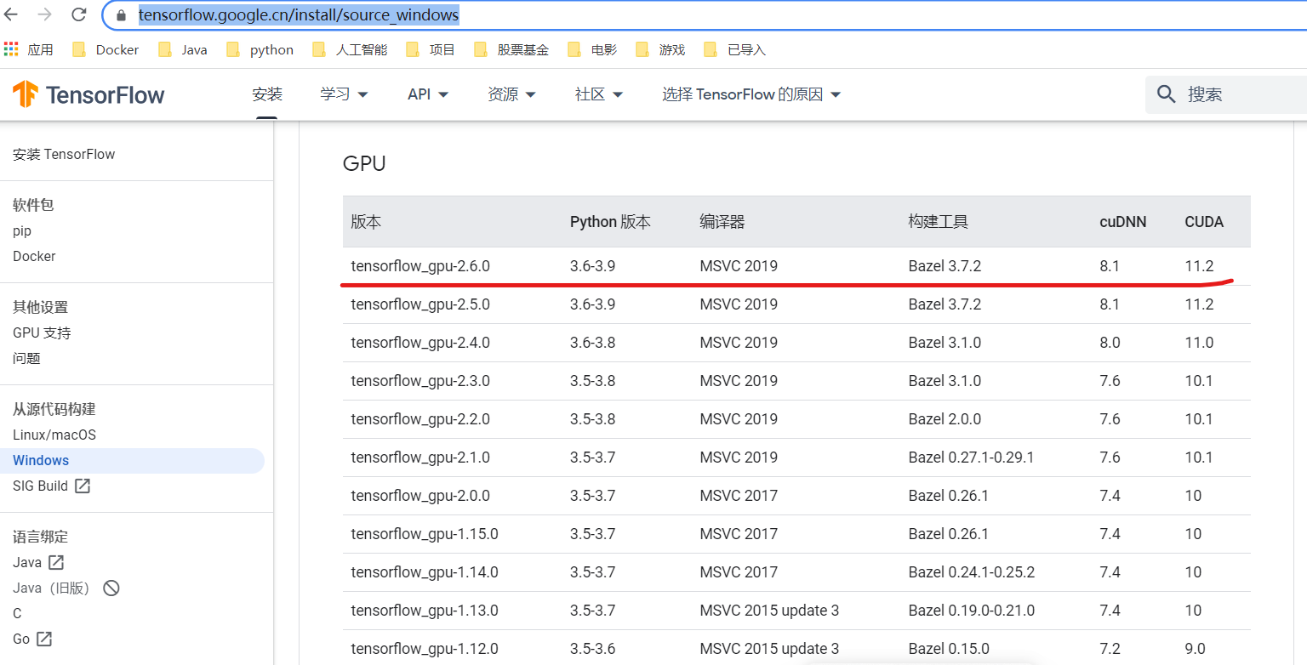Click the tensorflow_gpu-1.13.0 cell

[x=425, y=611]
